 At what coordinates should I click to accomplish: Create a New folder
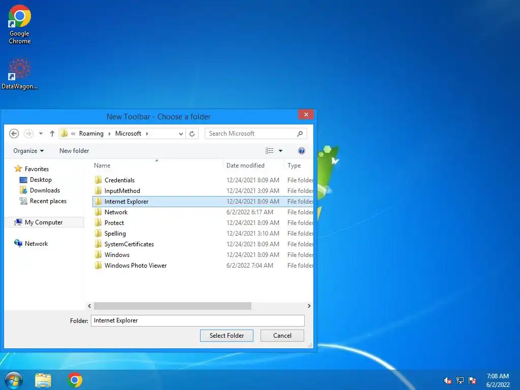[74, 150]
